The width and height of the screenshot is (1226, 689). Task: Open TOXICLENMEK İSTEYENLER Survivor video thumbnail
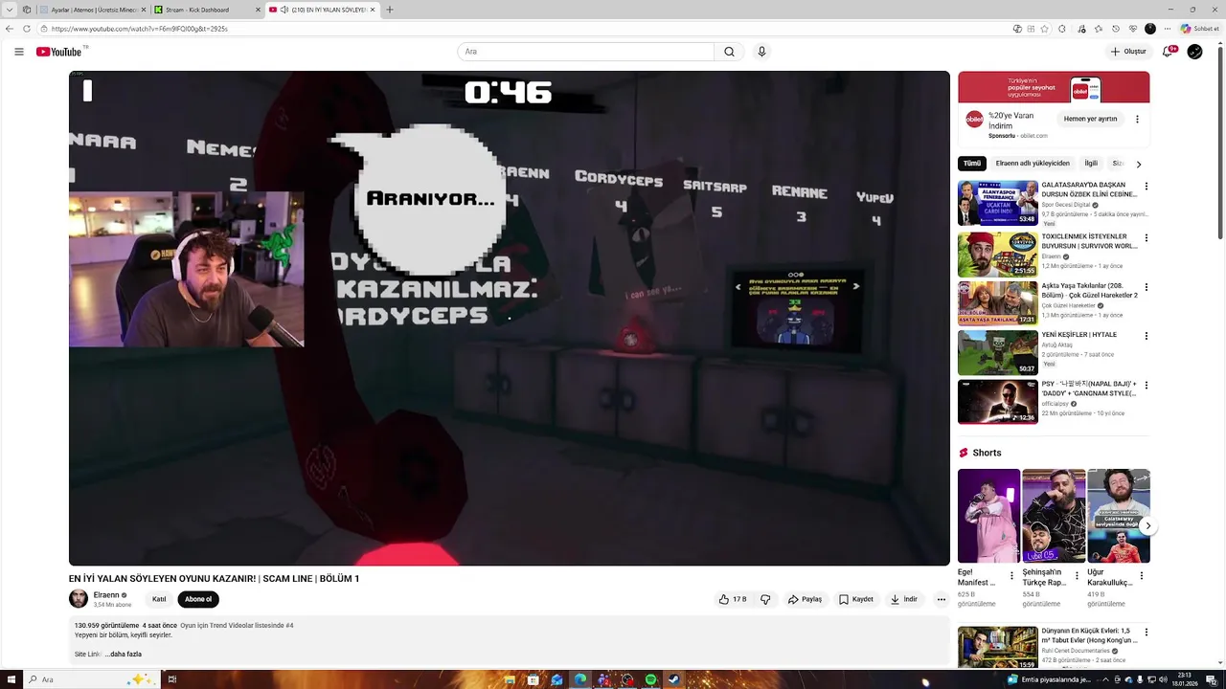pyautogui.click(x=997, y=254)
